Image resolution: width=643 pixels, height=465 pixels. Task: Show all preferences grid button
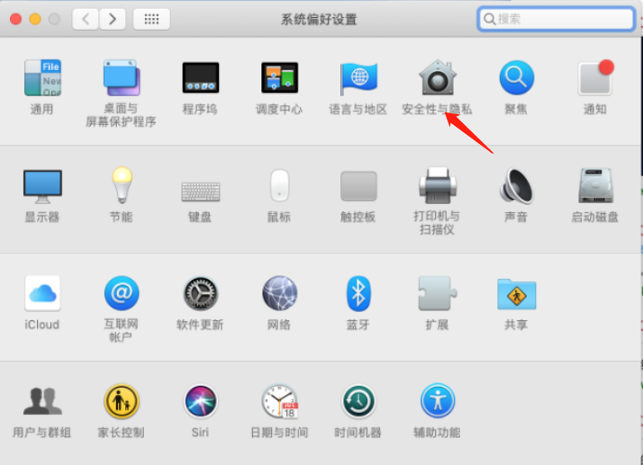pyautogui.click(x=151, y=19)
